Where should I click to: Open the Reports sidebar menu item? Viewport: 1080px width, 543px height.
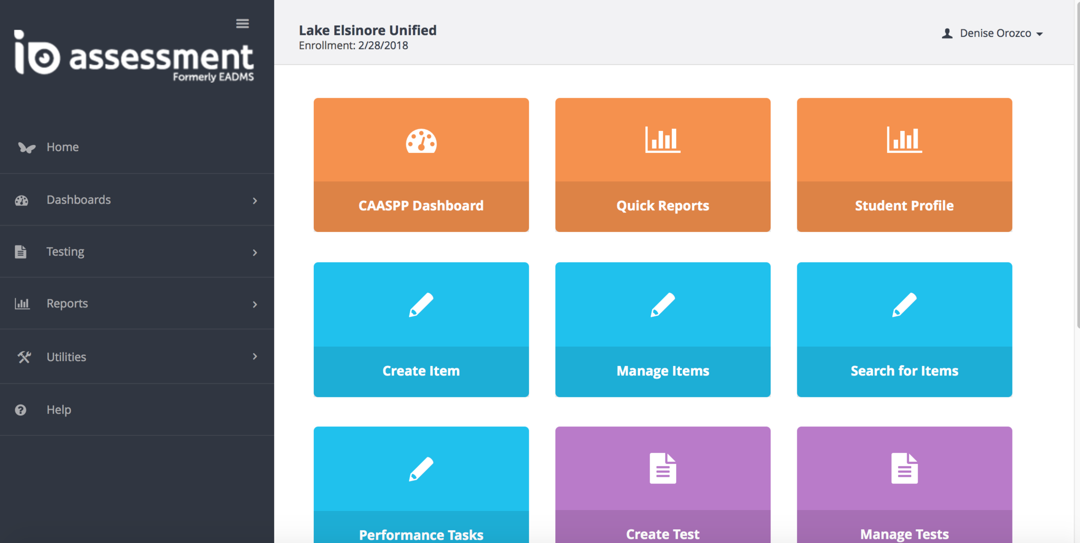(67, 304)
